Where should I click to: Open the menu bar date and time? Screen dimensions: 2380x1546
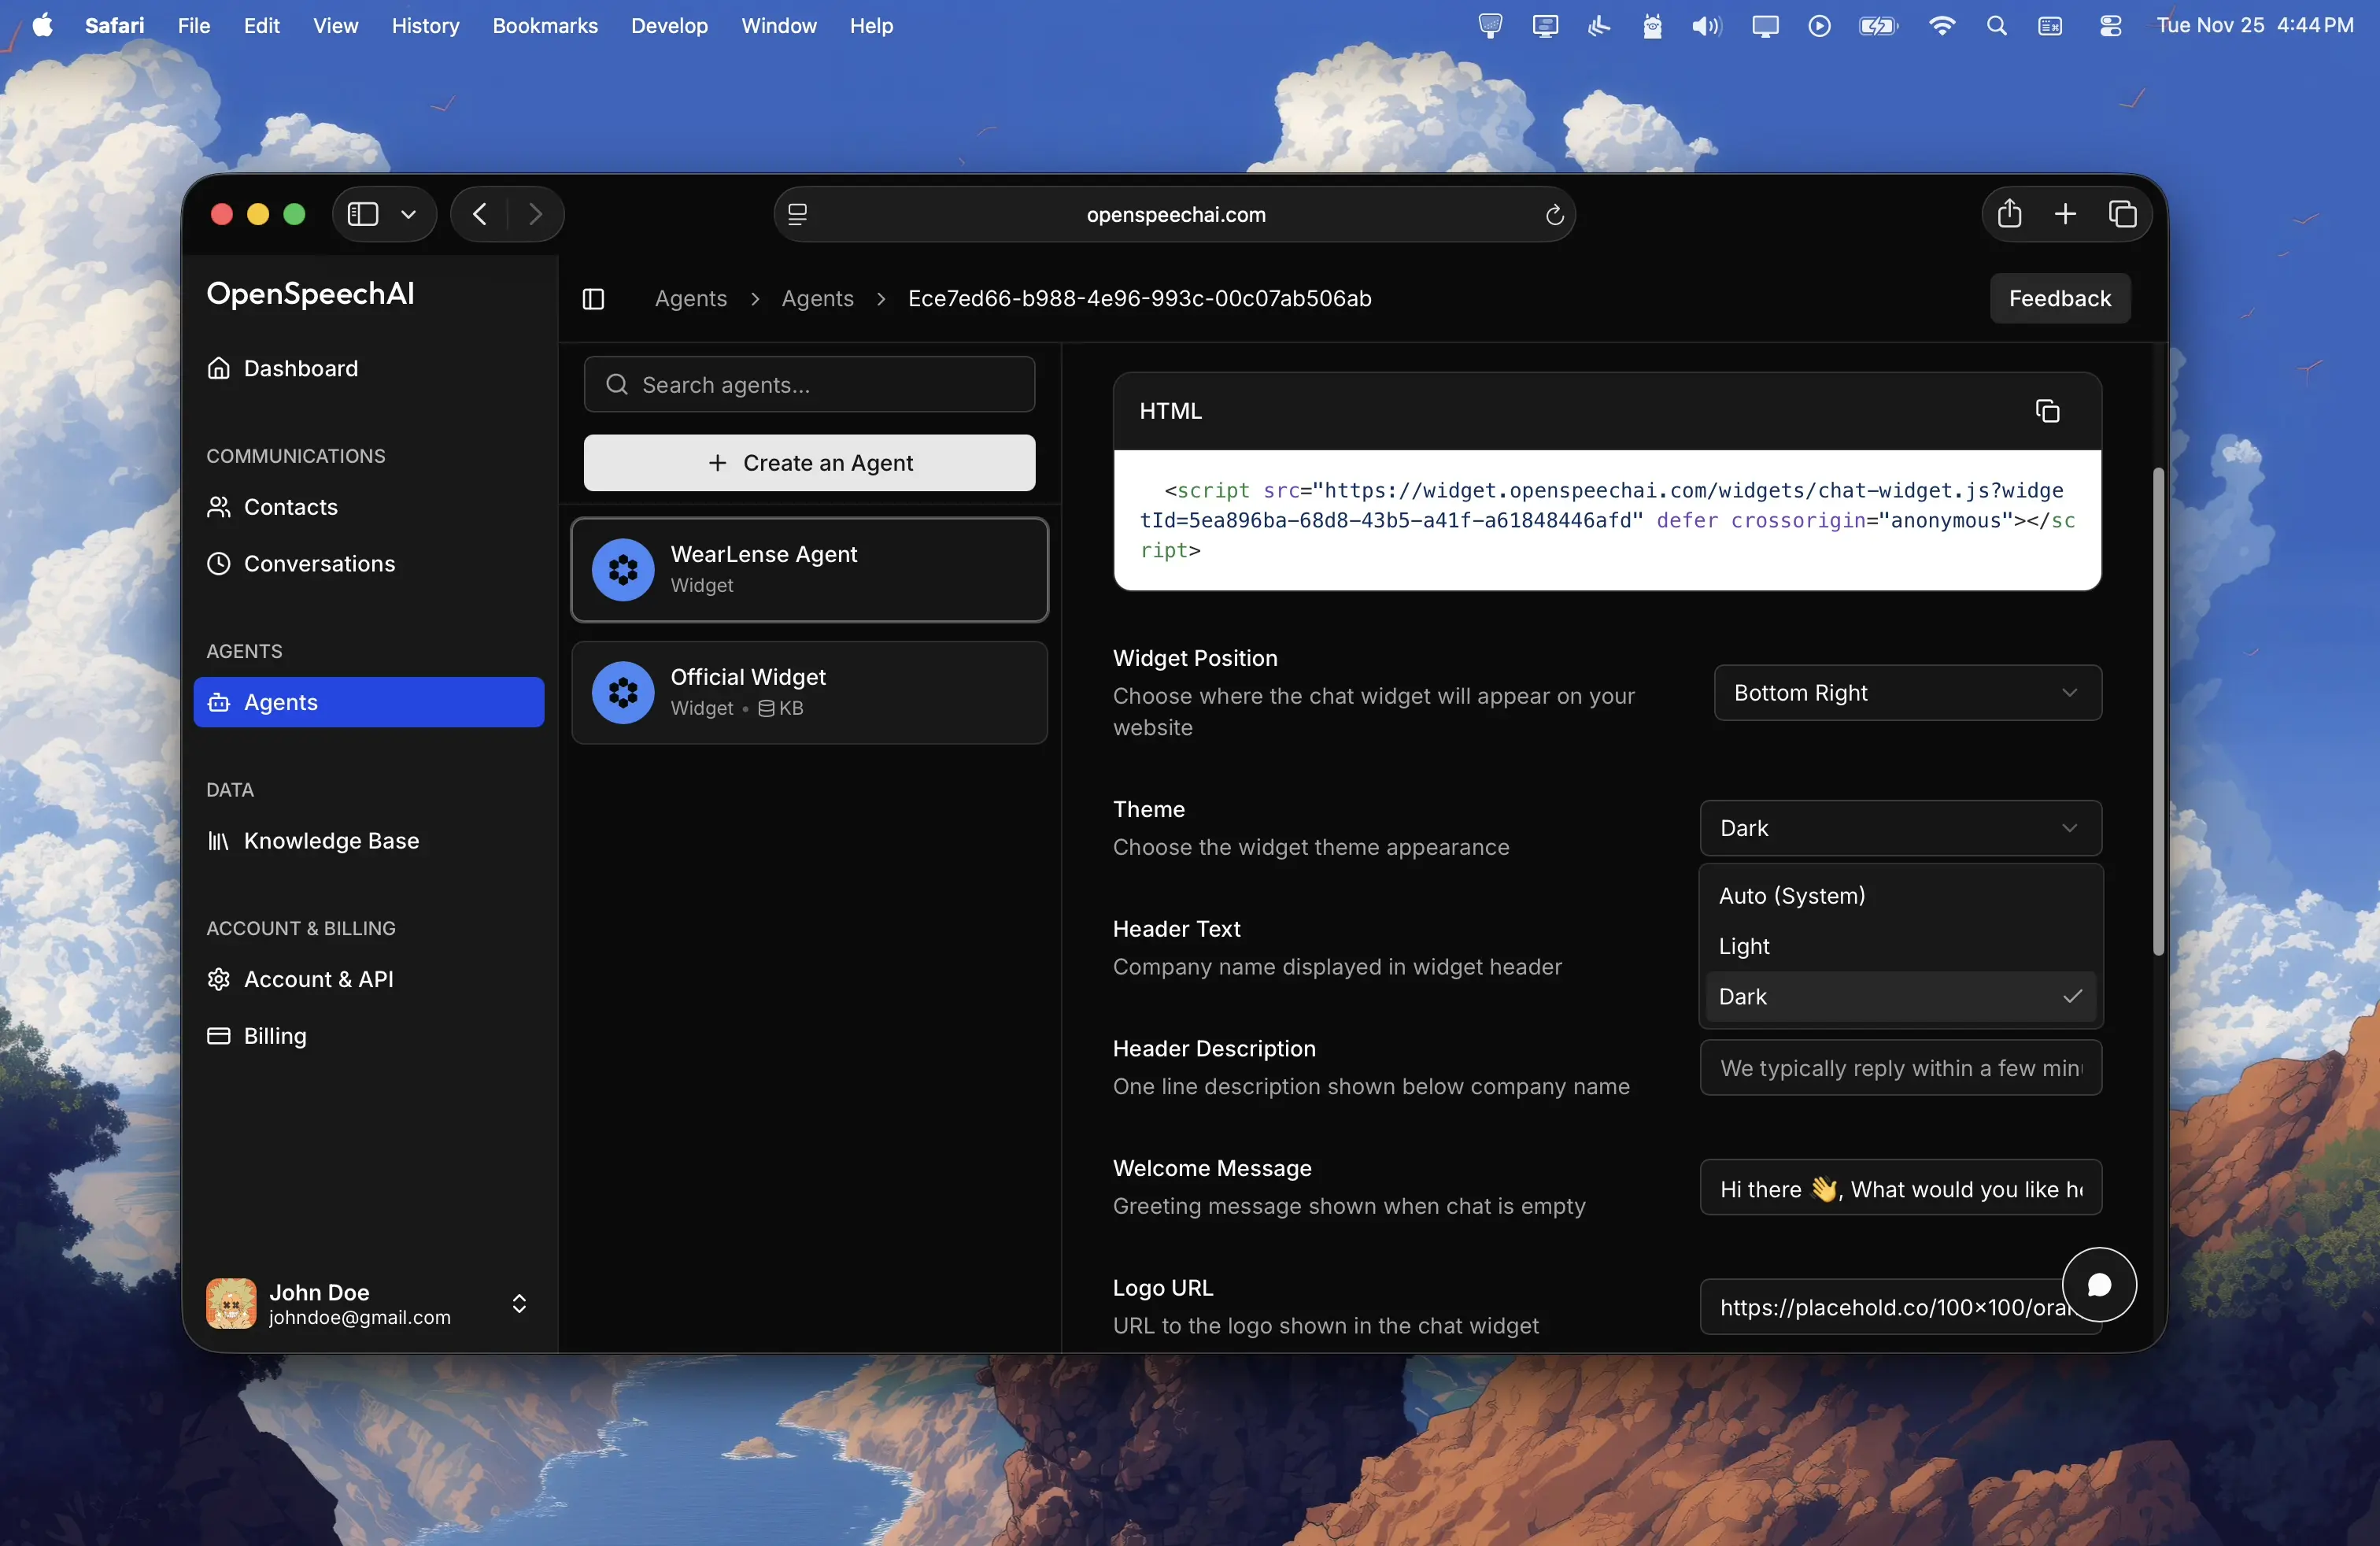pyautogui.click(x=2254, y=26)
